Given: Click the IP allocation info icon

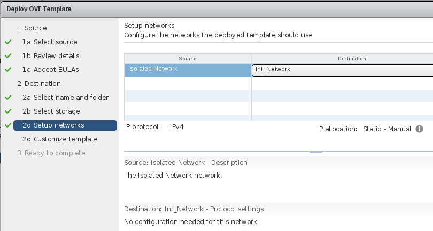Looking at the screenshot, I should pos(419,129).
